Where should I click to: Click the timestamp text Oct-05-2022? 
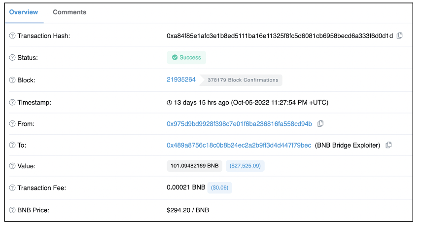tap(251, 103)
